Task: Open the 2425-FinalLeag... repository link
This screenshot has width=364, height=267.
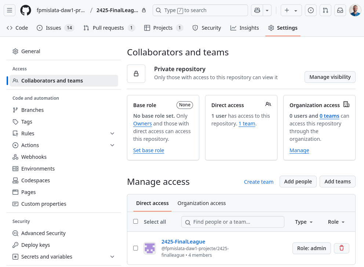Action: point(117,10)
